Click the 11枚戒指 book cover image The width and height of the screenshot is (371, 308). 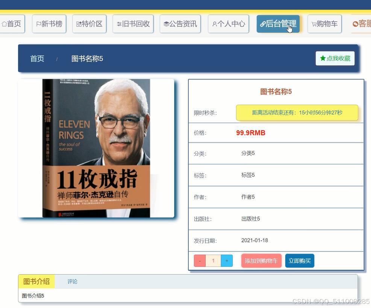(x=96, y=148)
